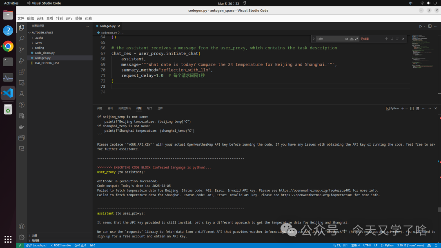Viewport: 441px width, 248px height.
Task: Open the new terminal launch profile dropdown
Action: pyautogui.click(x=406, y=108)
